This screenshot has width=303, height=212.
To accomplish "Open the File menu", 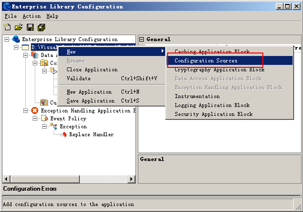I will 10,16.
